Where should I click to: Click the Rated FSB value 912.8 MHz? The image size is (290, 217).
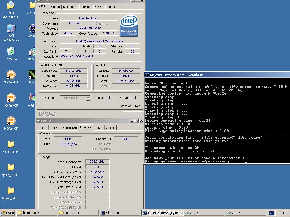coord(73,86)
